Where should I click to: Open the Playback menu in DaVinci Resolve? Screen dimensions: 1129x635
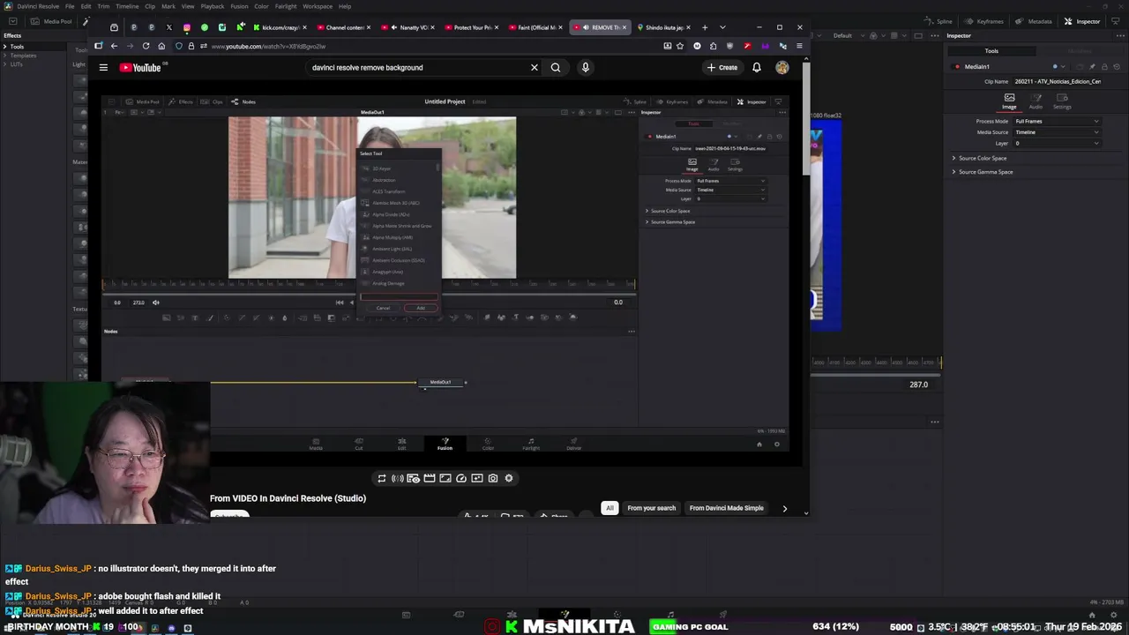(x=213, y=6)
